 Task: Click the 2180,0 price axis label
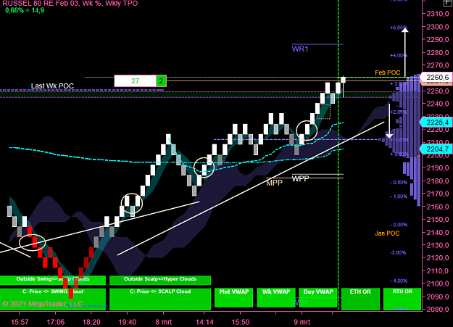pos(437,181)
